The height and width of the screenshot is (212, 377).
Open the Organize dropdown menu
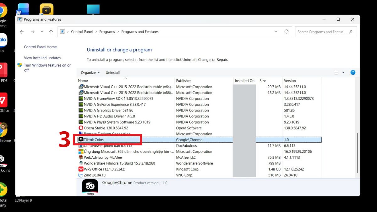[90, 73]
